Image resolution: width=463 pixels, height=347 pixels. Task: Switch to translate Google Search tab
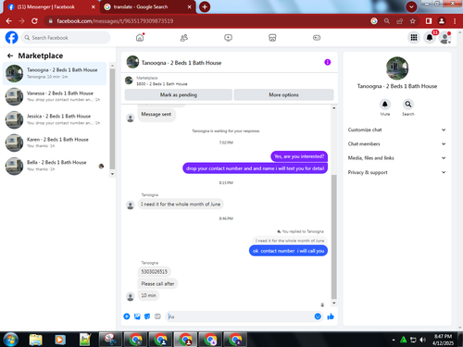(x=147, y=6)
